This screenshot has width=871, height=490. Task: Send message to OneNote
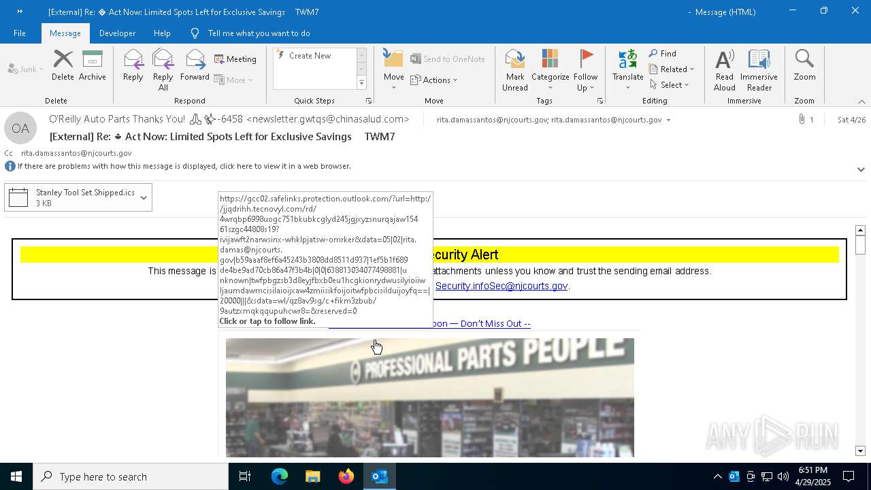pos(448,59)
